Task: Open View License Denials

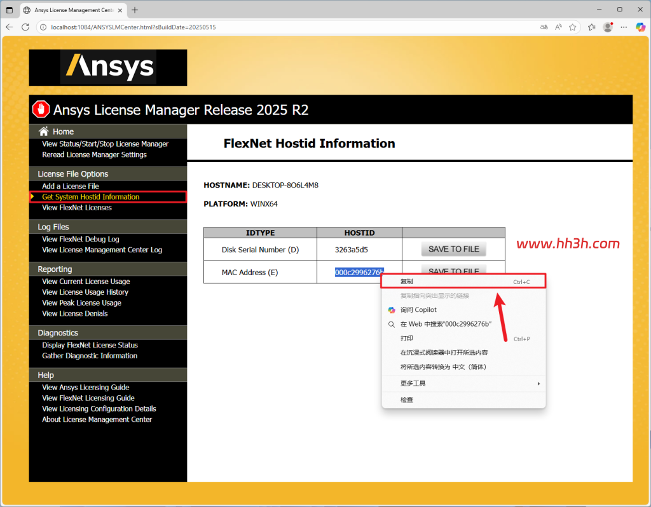Action: [75, 314]
